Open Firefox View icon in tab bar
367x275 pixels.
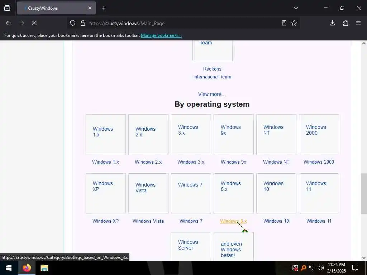(7, 8)
